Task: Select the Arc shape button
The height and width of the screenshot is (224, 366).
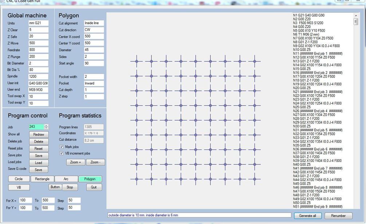Action: click(x=66, y=179)
